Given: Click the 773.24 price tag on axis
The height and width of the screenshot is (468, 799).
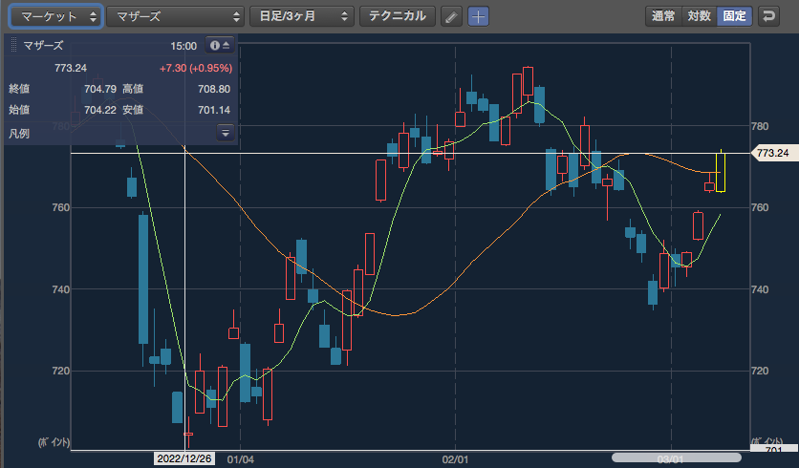Looking at the screenshot, I should coord(774,153).
